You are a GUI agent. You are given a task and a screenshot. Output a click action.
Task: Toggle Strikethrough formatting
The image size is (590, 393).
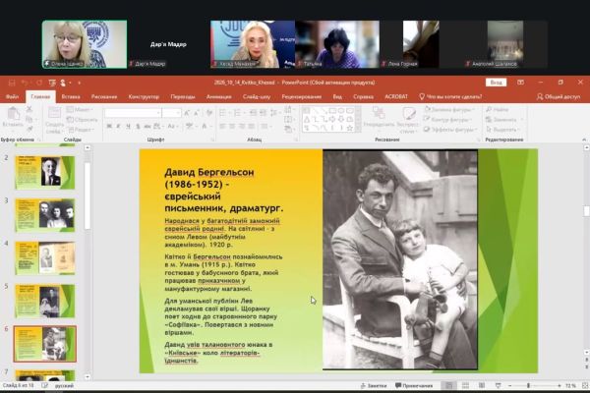(147, 127)
